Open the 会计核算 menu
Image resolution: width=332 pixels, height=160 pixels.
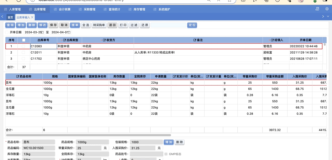62,9
